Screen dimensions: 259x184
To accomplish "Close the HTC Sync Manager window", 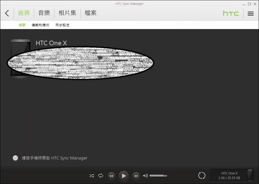I will coord(255,4).
